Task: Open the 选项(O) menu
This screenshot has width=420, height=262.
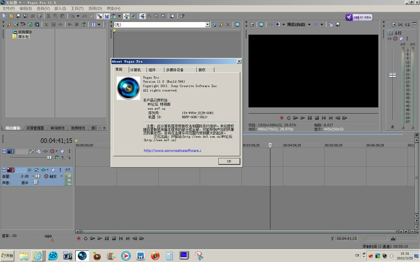Action: pyautogui.click(x=95, y=8)
